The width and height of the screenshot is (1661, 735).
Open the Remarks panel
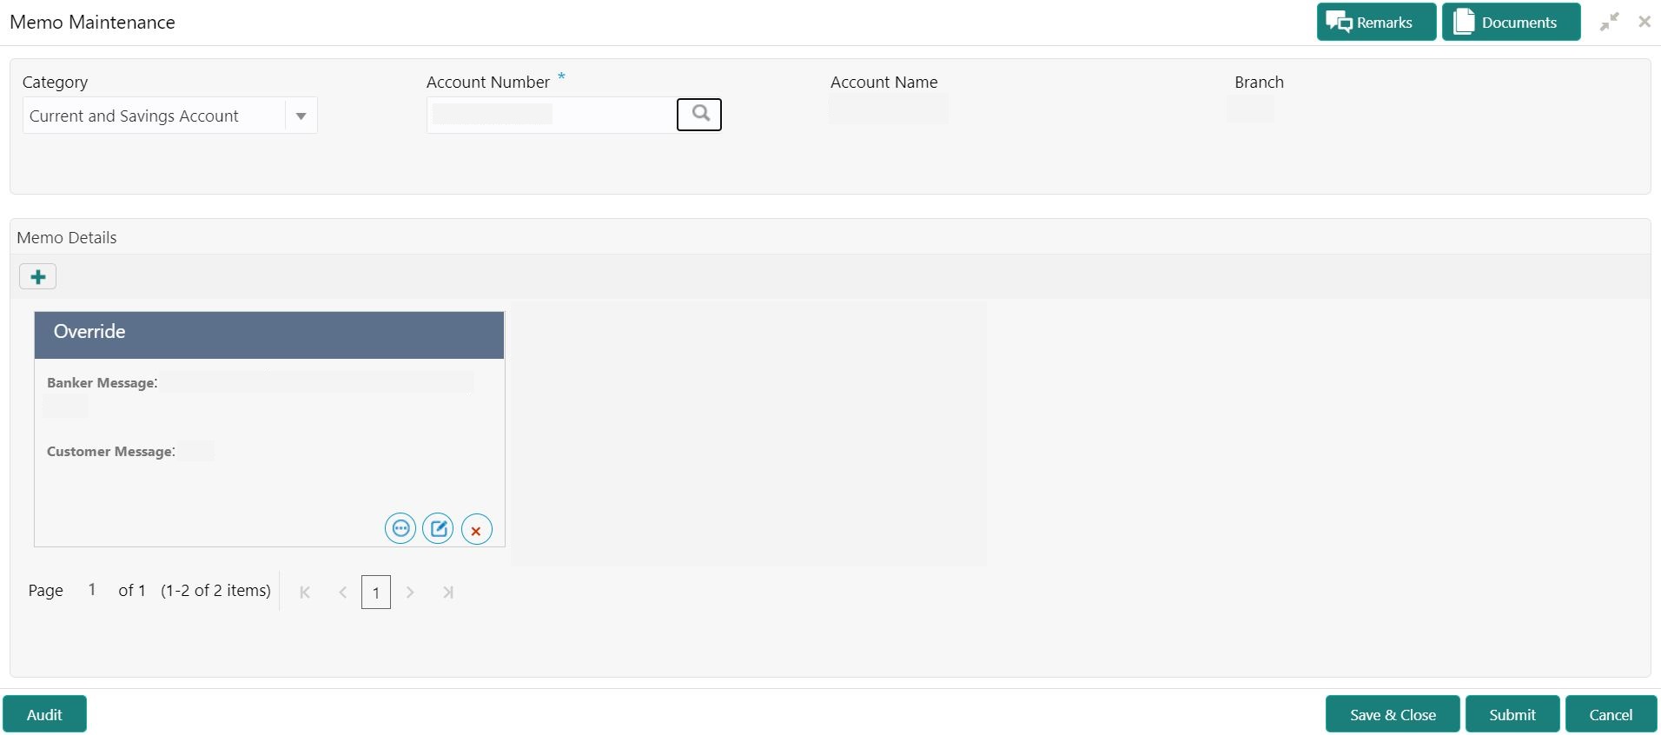pyautogui.click(x=1376, y=23)
